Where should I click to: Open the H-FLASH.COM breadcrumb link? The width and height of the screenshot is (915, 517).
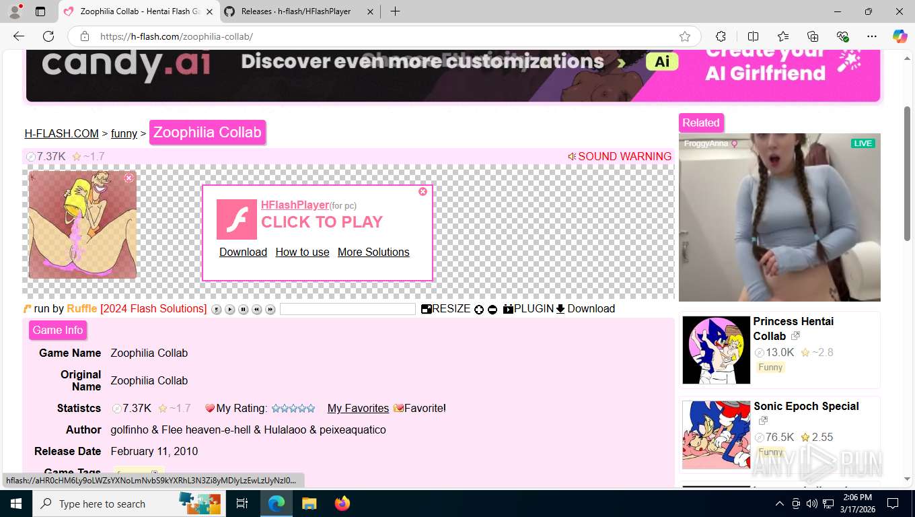[62, 133]
